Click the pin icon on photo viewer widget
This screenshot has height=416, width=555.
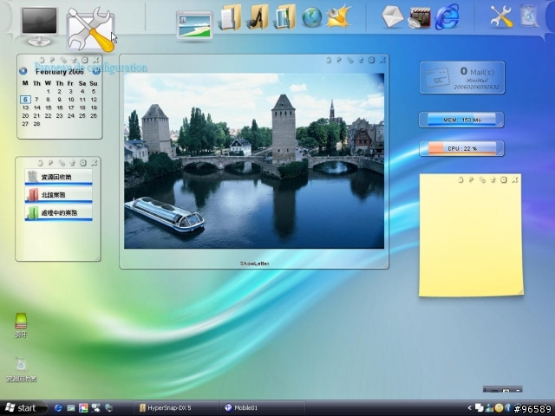click(339, 61)
